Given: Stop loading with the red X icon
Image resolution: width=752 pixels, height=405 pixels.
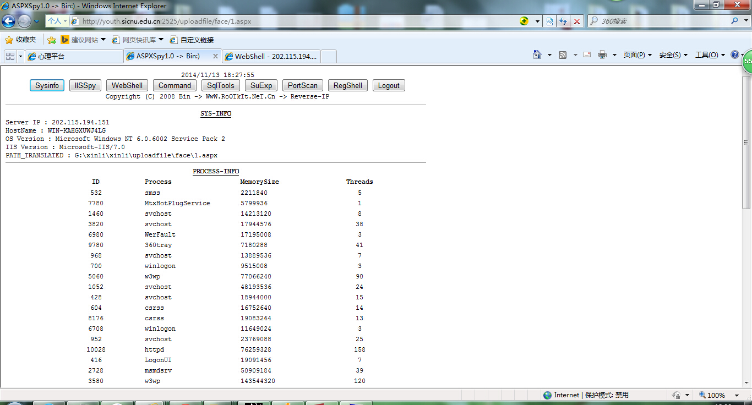Looking at the screenshot, I should (x=577, y=21).
